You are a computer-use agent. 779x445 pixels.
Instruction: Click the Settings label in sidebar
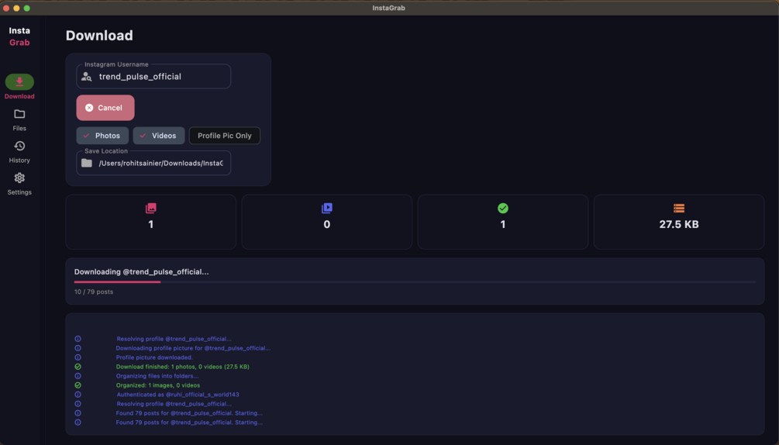pyautogui.click(x=19, y=192)
